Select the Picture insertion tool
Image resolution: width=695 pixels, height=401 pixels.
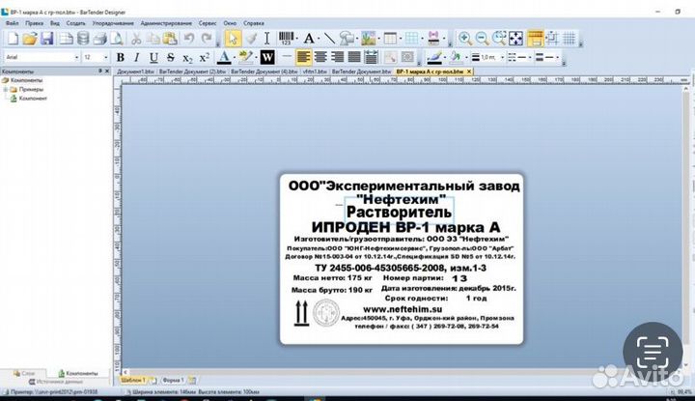[x=369, y=39]
